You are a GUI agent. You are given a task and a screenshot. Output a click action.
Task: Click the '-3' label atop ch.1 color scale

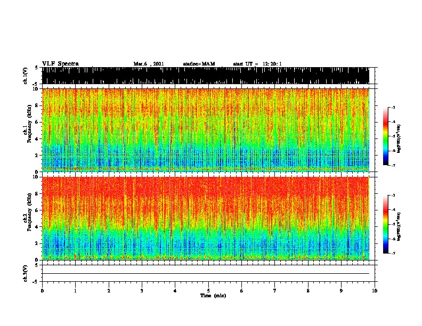[393, 107]
